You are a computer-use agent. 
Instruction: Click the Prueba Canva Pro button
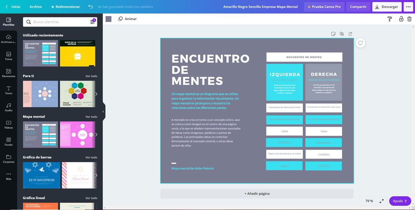point(324,7)
